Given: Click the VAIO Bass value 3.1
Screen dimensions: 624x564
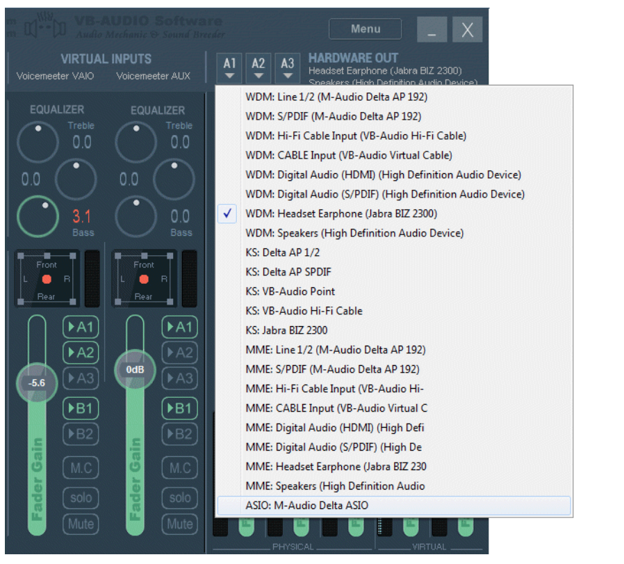Looking at the screenshot, I should pyautogui.click(x=81, y=216).
